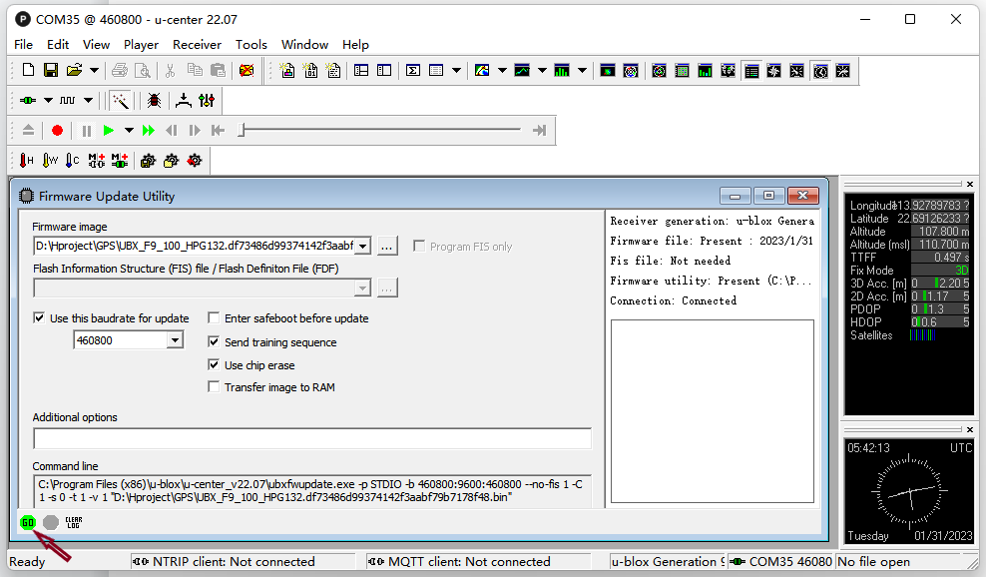The image size is (986, 577).
Task: Close the UTC clock docking panel
Action: click(970, 429)
